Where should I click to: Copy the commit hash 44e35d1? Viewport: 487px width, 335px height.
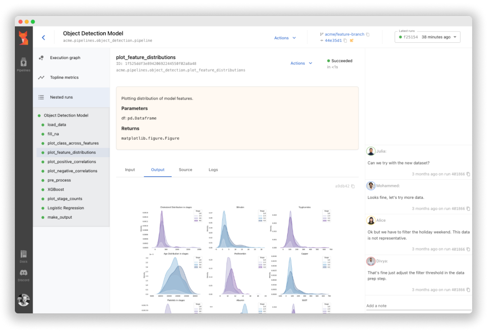[x=345, y=41]
